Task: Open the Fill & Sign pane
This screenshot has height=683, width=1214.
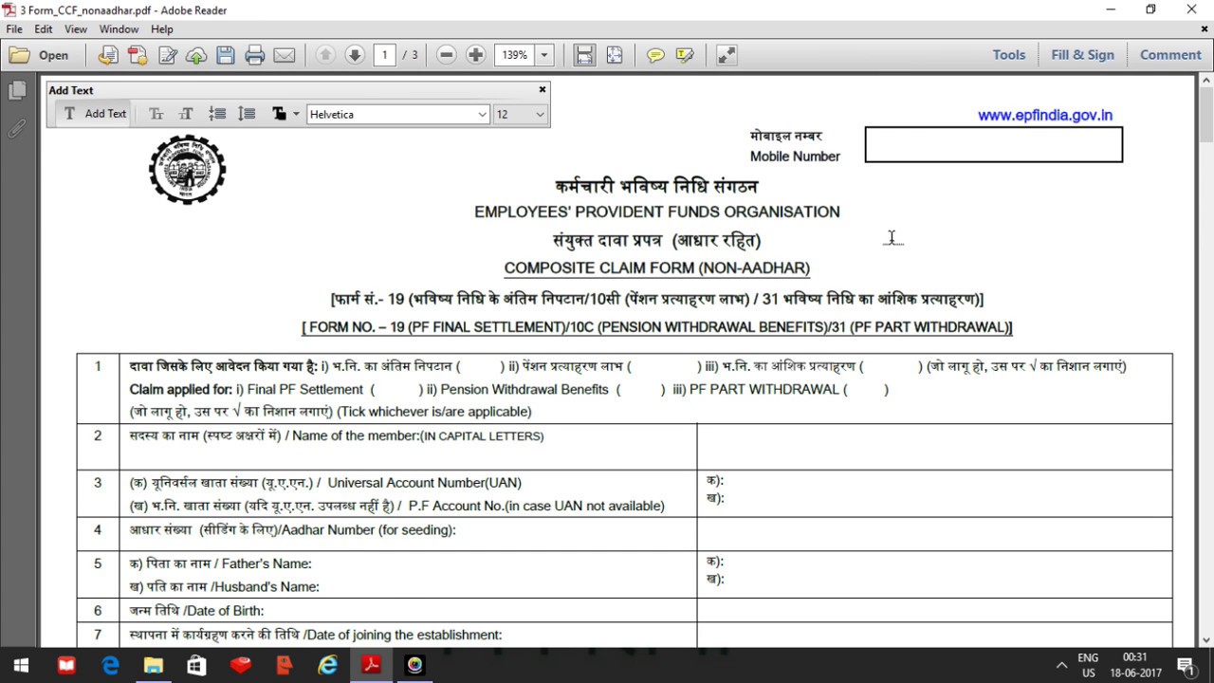Action: [1082, 55]
